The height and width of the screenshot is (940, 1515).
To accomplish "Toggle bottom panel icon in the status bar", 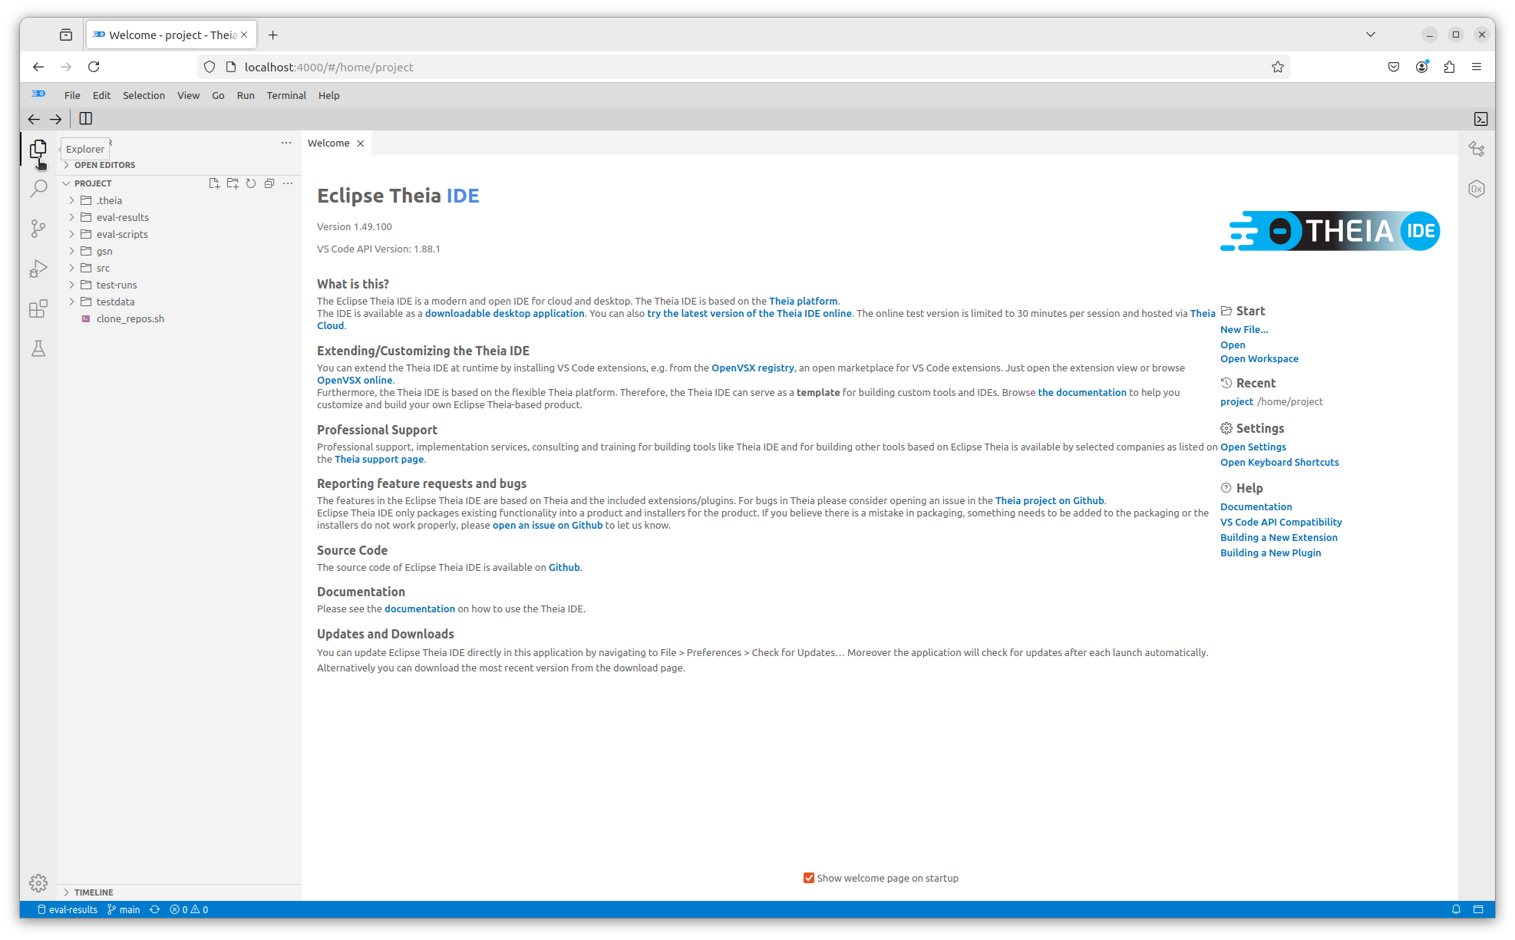I will (1478, 909).
